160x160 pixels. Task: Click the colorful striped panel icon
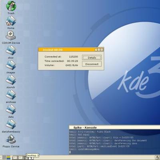8,158
